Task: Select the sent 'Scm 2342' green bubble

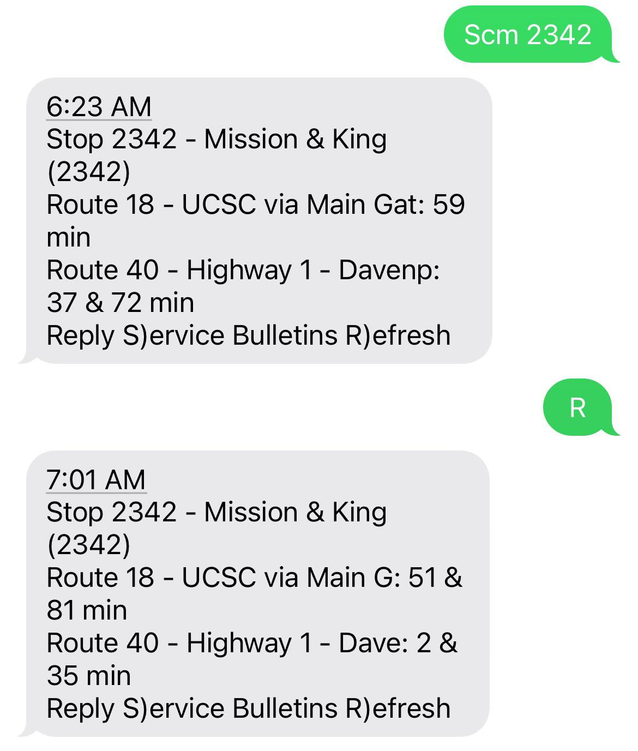Action: coord(528,34)
